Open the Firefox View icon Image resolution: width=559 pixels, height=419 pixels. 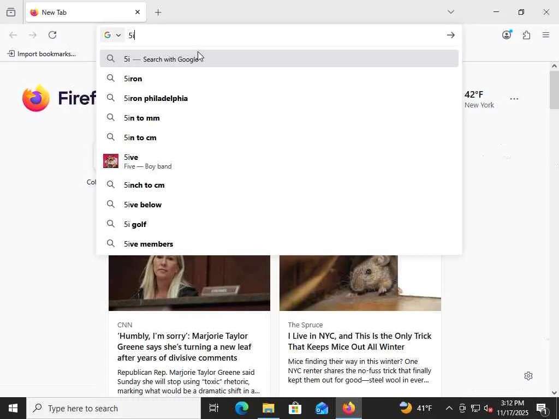coord(11,12)
